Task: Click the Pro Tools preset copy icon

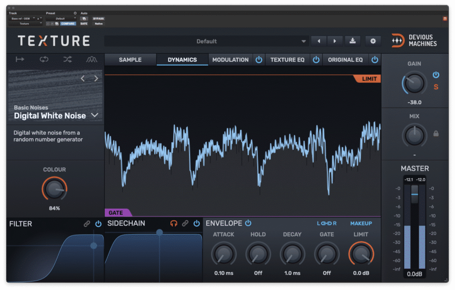Action: coord(57,24)
